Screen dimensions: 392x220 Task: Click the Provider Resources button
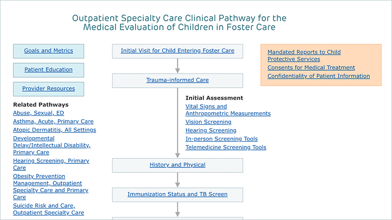tap(49, 89)
